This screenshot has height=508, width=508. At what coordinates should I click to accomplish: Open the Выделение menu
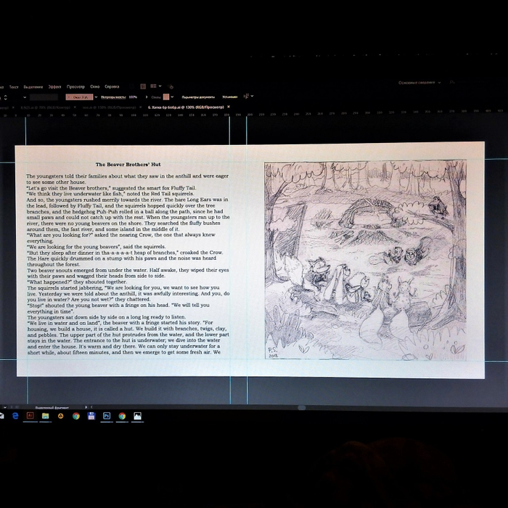[x=33, y=87]
